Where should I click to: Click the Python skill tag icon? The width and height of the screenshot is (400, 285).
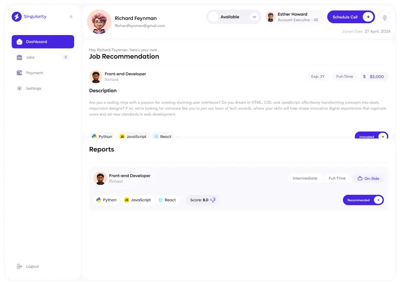(94, 136)
